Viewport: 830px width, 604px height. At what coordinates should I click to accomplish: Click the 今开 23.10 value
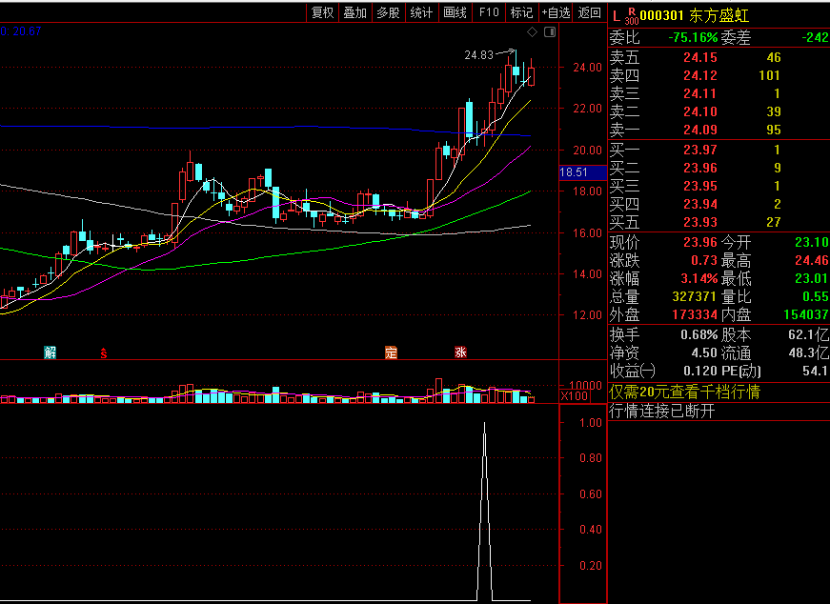(x=812, y=242)
